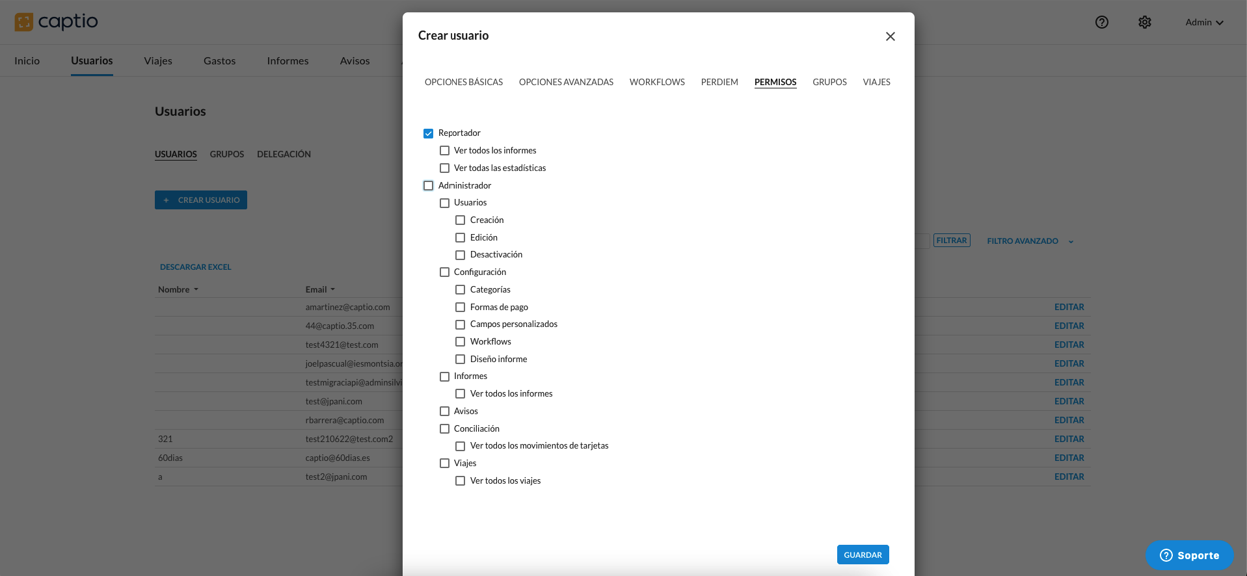Click Editar for test2@jpani.com row

click(x=1069, y=477)
